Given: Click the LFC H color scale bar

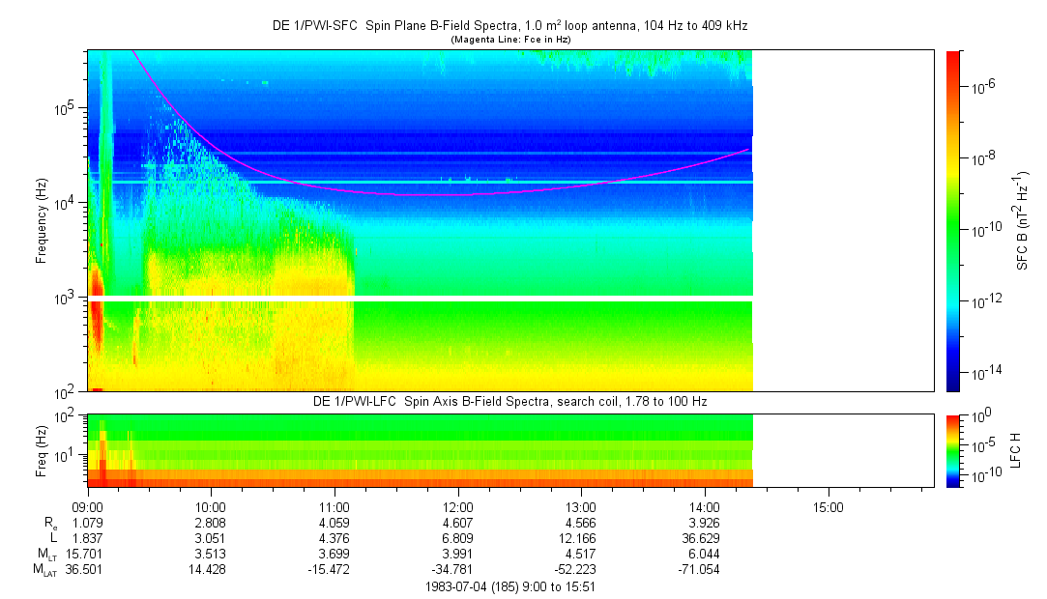Looking at the screenshot, I should coord(953,449).
